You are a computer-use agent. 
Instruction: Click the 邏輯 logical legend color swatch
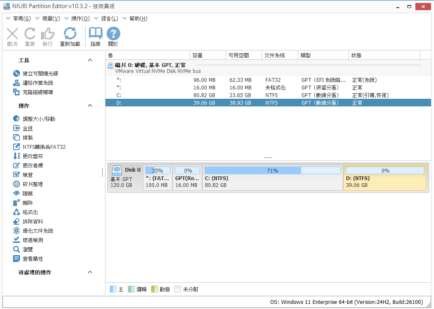[x=131, y=289]
